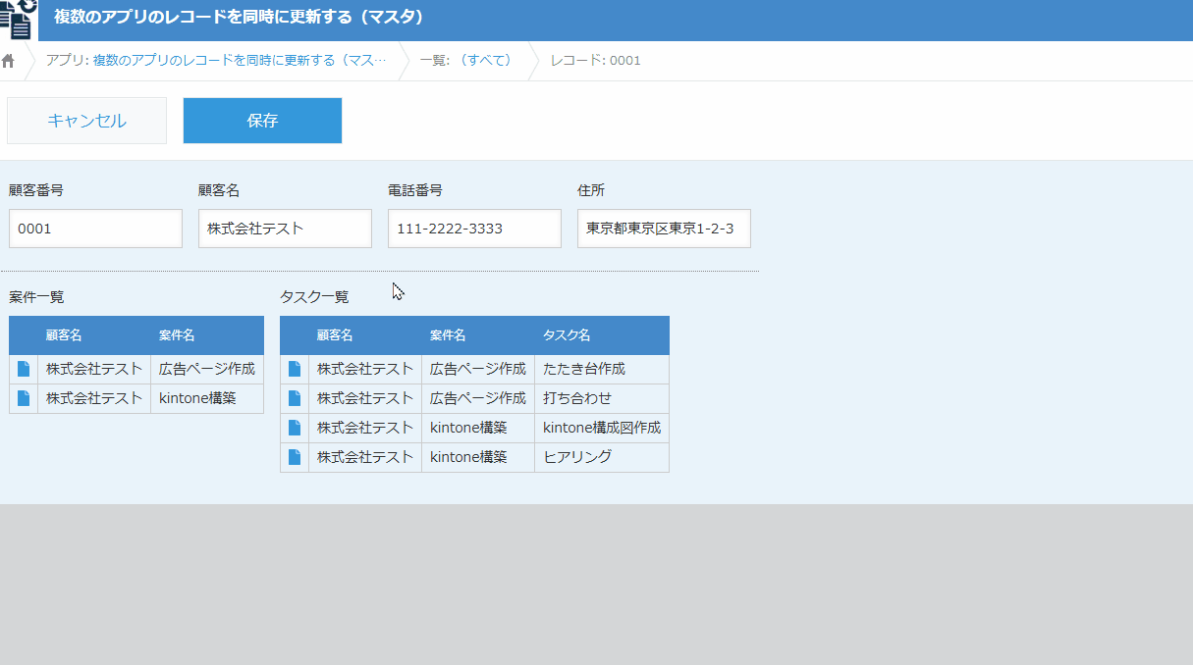Select the 打ち合わせ task cell
The image size is (1193, 665).
pos(602,398)
